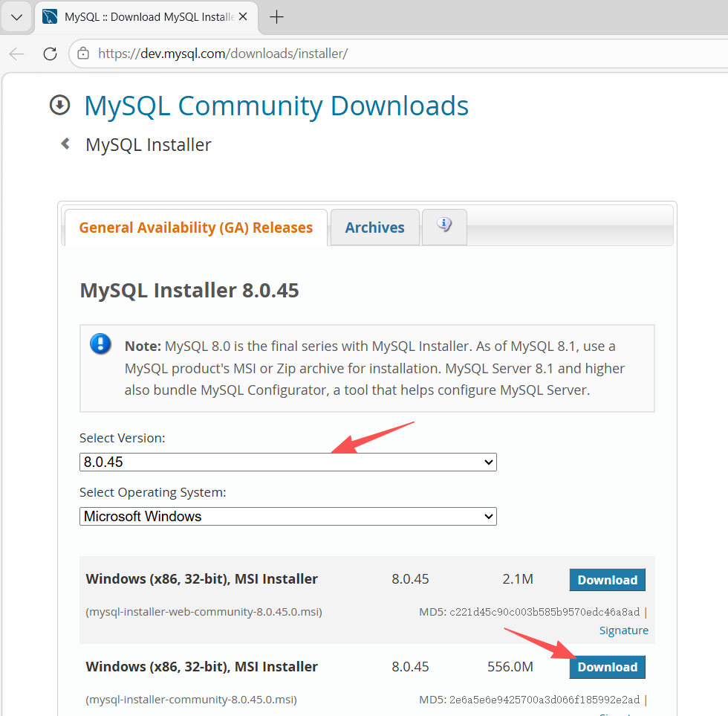Switch to the Archives tab
Screen dimensions: 728x716
(x=374, y=228)
